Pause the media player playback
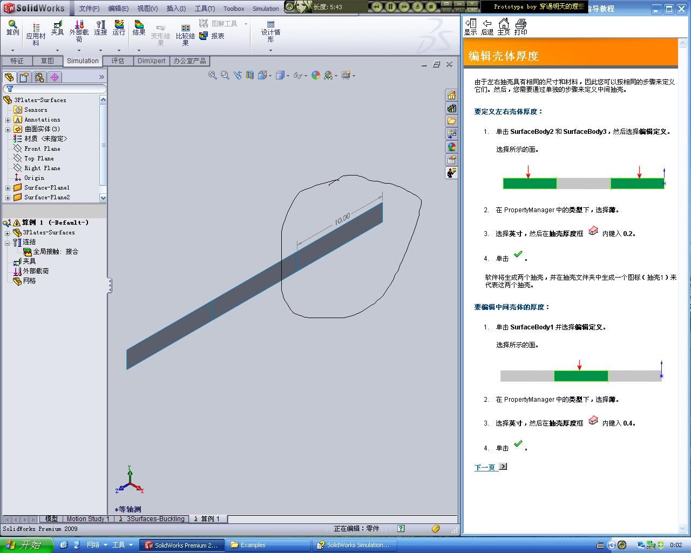691x553 pixels. click(x=390, y=7)
